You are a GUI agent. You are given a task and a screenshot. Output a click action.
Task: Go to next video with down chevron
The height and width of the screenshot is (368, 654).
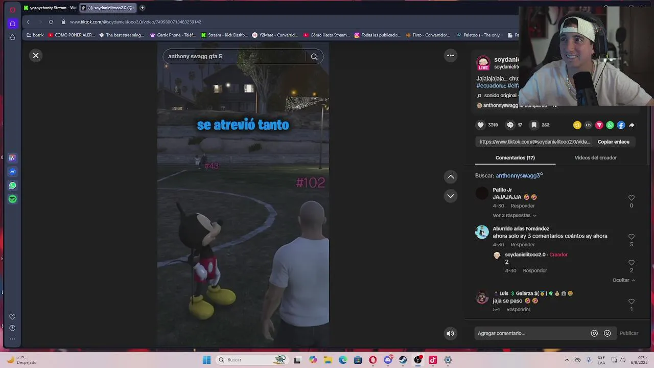(451, 196)
